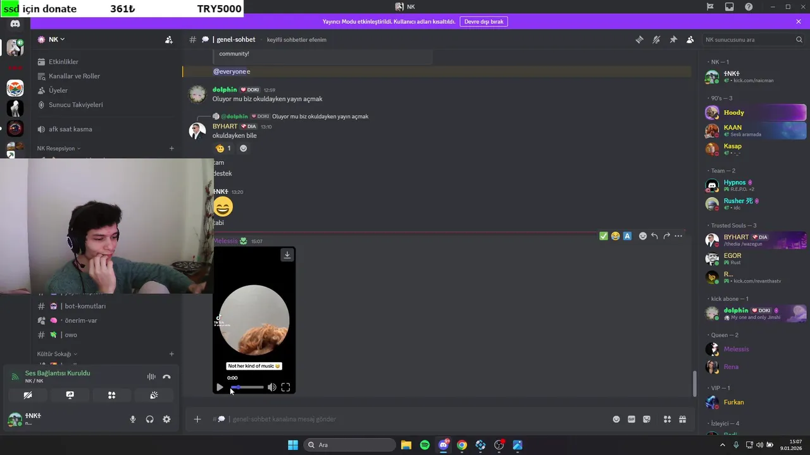This screenshot has width=810, height=455.
Task: Open the Threads icon in channel header
Action: click(639, 39)
